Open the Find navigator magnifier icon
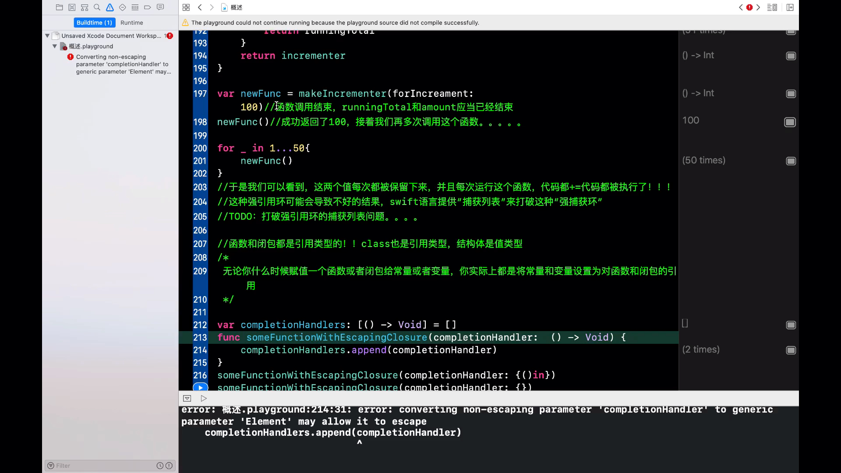Screen dimensions: 841x473 (97, 7)
